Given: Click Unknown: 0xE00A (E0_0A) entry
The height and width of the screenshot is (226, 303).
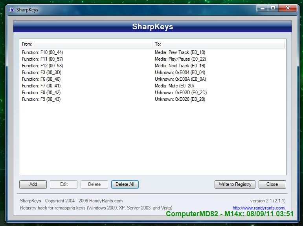Looking at the screenshot, I should [180, 79].
